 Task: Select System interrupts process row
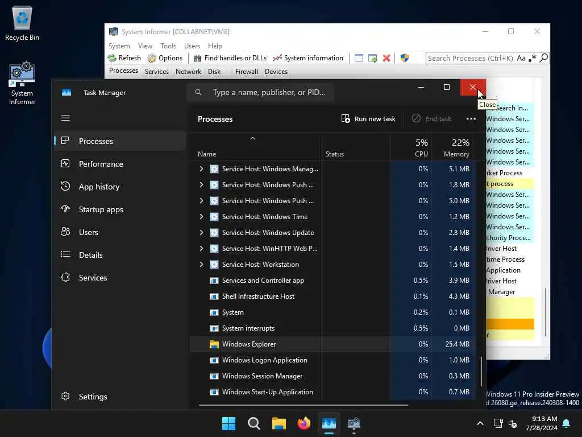click(333, 328)
